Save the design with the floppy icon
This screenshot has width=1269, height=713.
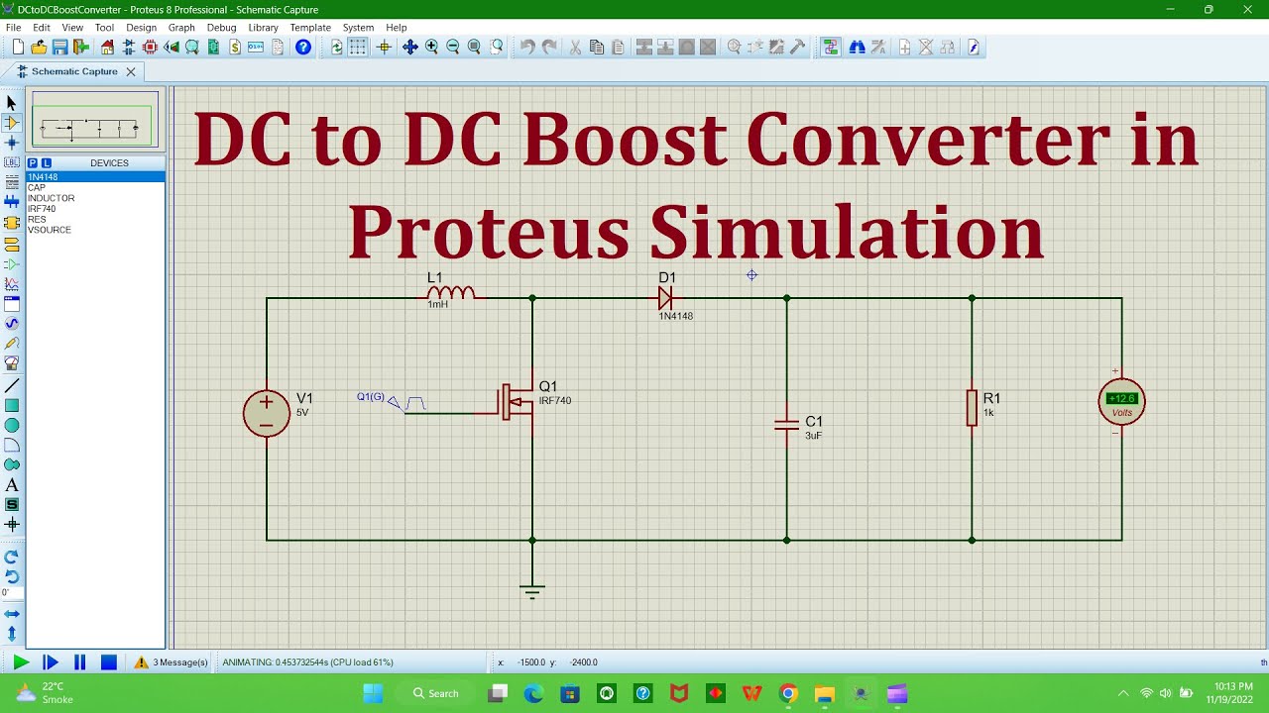(x=59, y=47)
